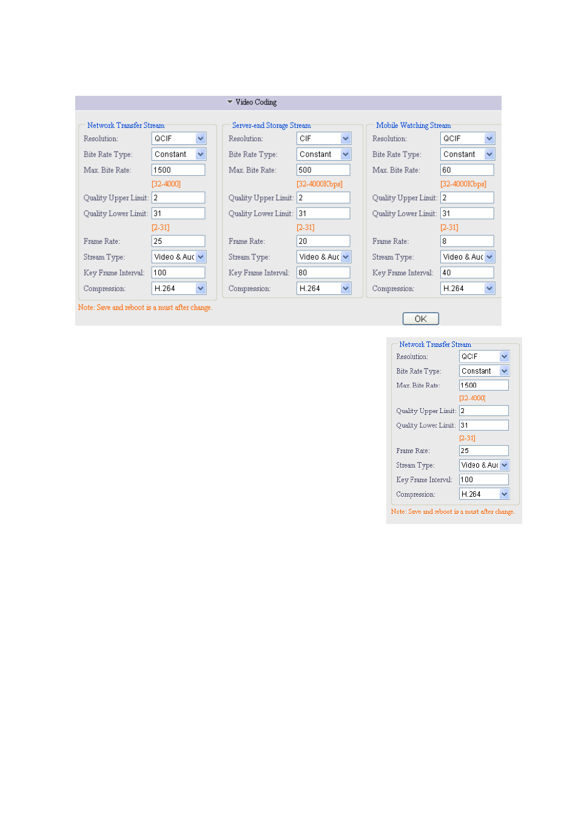Open Network Transfer Stream Compression dropdown in main panel
Image resolution: width=578 pixels, height=820 pixels.
(179, 289)
